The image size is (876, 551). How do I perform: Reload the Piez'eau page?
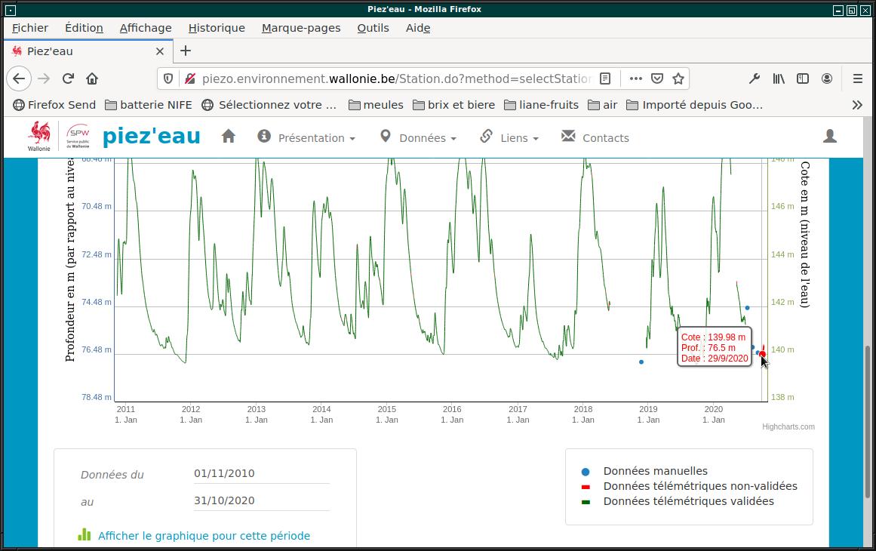(x=68, y=78)
